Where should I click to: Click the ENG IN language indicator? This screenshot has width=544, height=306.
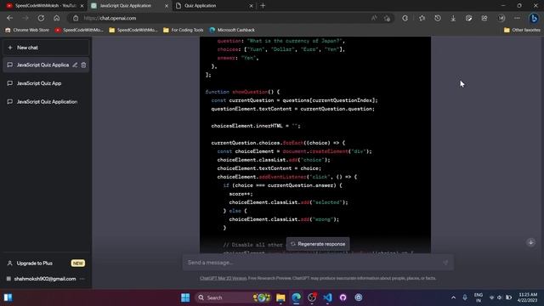pos(479,297)
